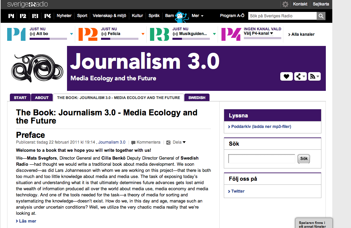Viewport: 351px width, 228px height.
Task: Play live P1 broadcast icon beside Att bo
Action: click(32, 34)
